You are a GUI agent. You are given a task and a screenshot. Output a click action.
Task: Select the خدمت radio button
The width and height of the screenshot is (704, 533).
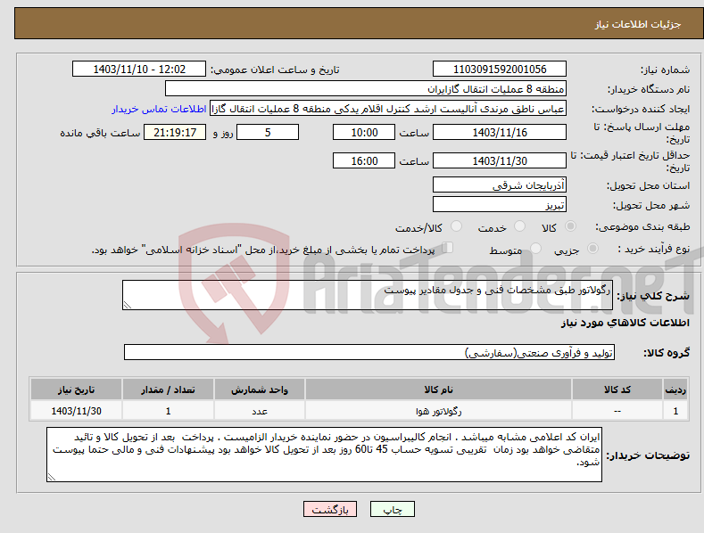pos(519,226)
